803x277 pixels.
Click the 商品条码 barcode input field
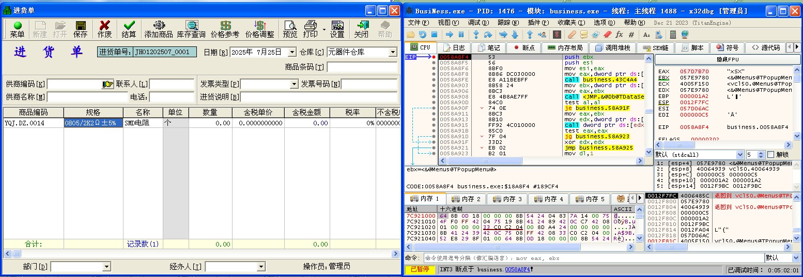(362, 67)
